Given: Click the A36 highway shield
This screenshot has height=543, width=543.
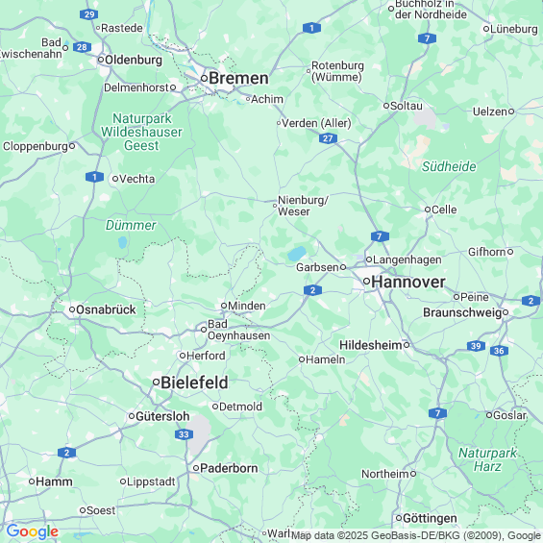Looking at the screenshot, I should pyautogui.click(x=499, y=351).
